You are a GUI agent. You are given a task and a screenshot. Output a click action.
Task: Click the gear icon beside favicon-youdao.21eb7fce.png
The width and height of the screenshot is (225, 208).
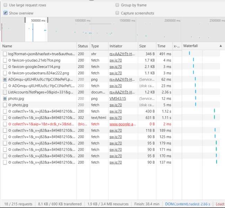pyautogui.click(x=10, y=60)
